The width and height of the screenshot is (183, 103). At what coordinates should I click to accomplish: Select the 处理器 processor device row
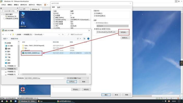[72, 16]
